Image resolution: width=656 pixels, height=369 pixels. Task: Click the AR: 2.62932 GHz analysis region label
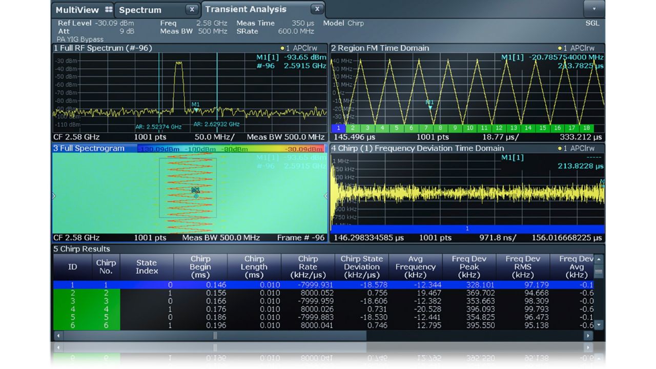(216, 124)
